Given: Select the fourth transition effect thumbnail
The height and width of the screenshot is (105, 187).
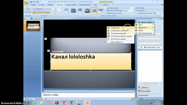Looking at the screenshot, I should tap(80, 10).
